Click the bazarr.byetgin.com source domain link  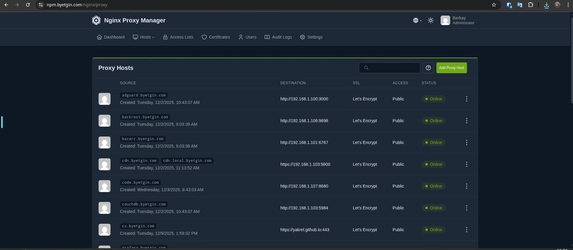143,139
